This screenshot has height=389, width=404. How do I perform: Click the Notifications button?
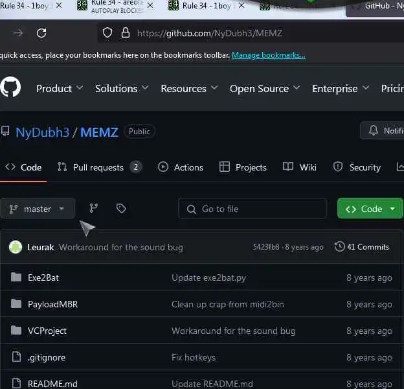point(383,130)
